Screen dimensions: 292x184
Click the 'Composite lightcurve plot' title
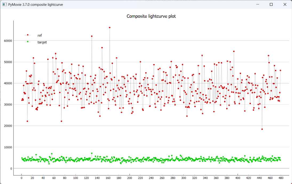[x=151, y=16]
